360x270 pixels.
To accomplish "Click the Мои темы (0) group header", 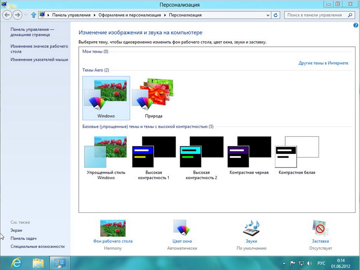I will click(x=95, y=51).
